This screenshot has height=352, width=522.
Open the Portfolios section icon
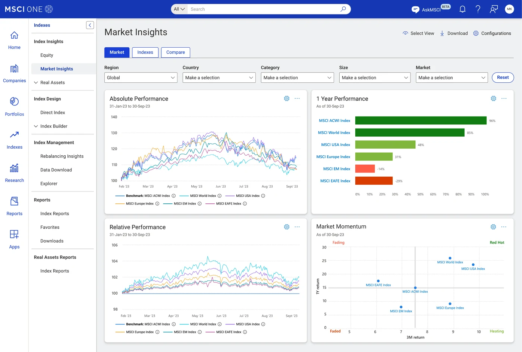[14, 102]
